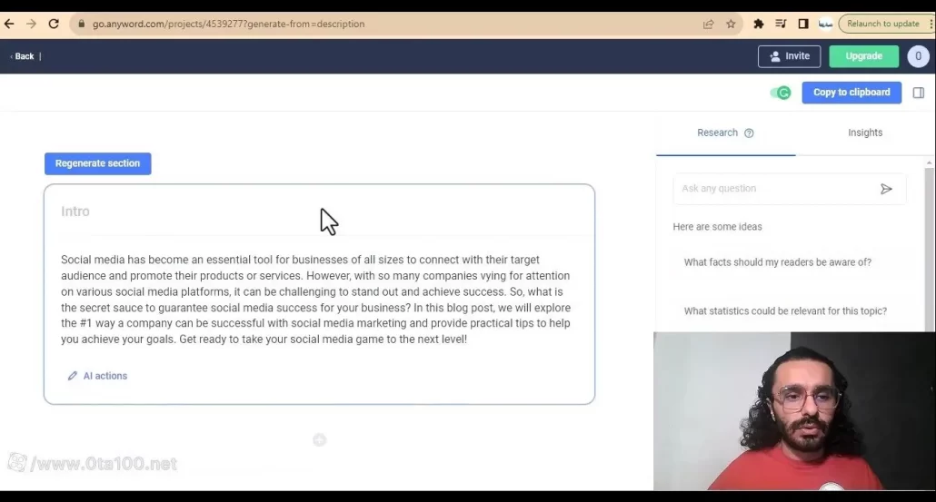This screenshot has width=936, height=502.
Task: Bookmark this page with the star icon
Action: pos(731,24)
